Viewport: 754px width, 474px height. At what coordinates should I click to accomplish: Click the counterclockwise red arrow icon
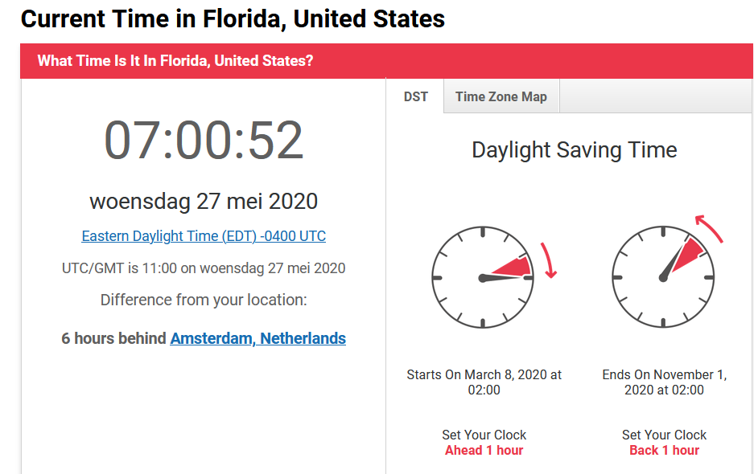(x=709, y=229)
